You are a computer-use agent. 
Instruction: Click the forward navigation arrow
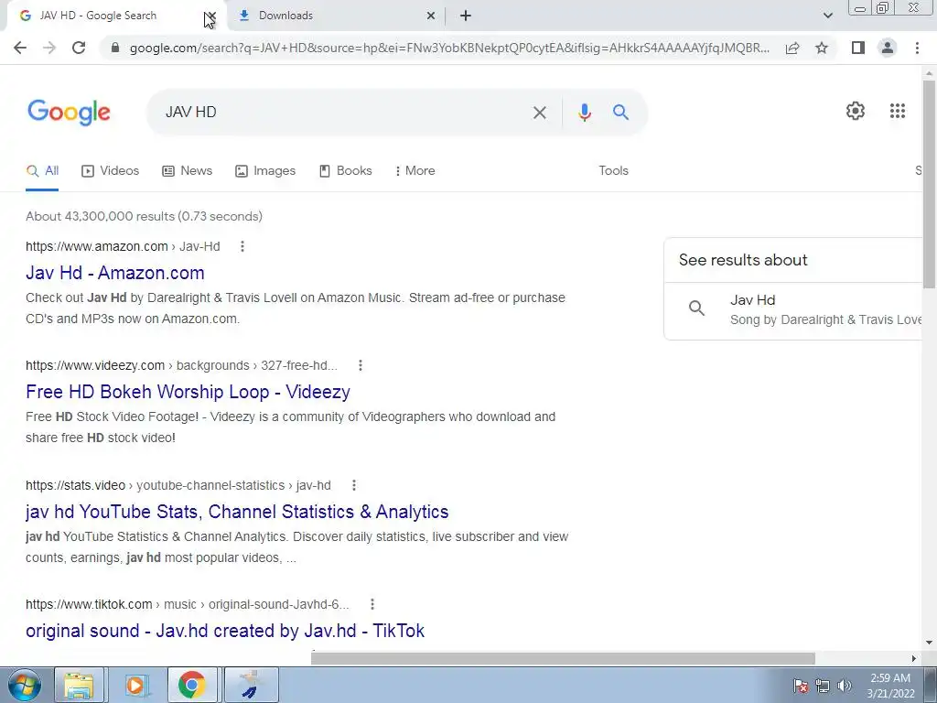tap(49, 48)
